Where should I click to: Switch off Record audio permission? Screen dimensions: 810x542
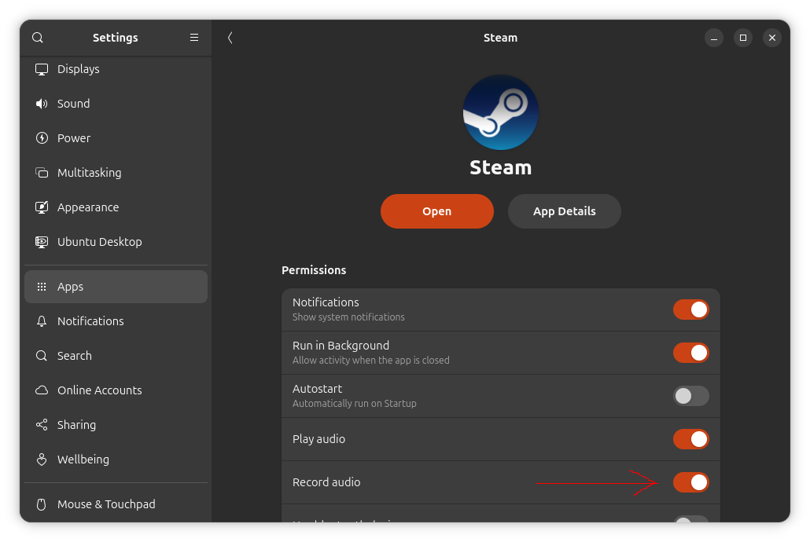pos(690,482)
